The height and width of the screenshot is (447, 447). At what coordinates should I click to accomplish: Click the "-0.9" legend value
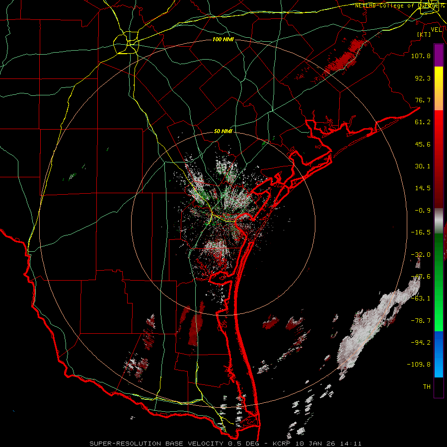(x=423, y=211)
